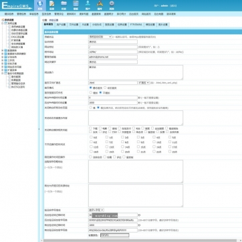
Task: Tick the RSS module checkbox
Action: (134, 128)
